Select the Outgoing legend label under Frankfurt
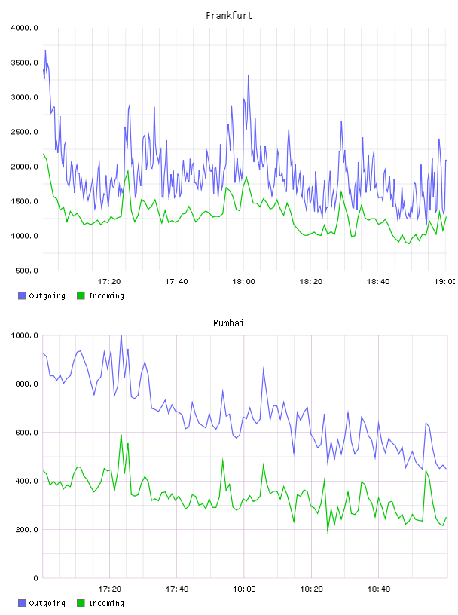 pyautogui.click(x=47, y=296)
